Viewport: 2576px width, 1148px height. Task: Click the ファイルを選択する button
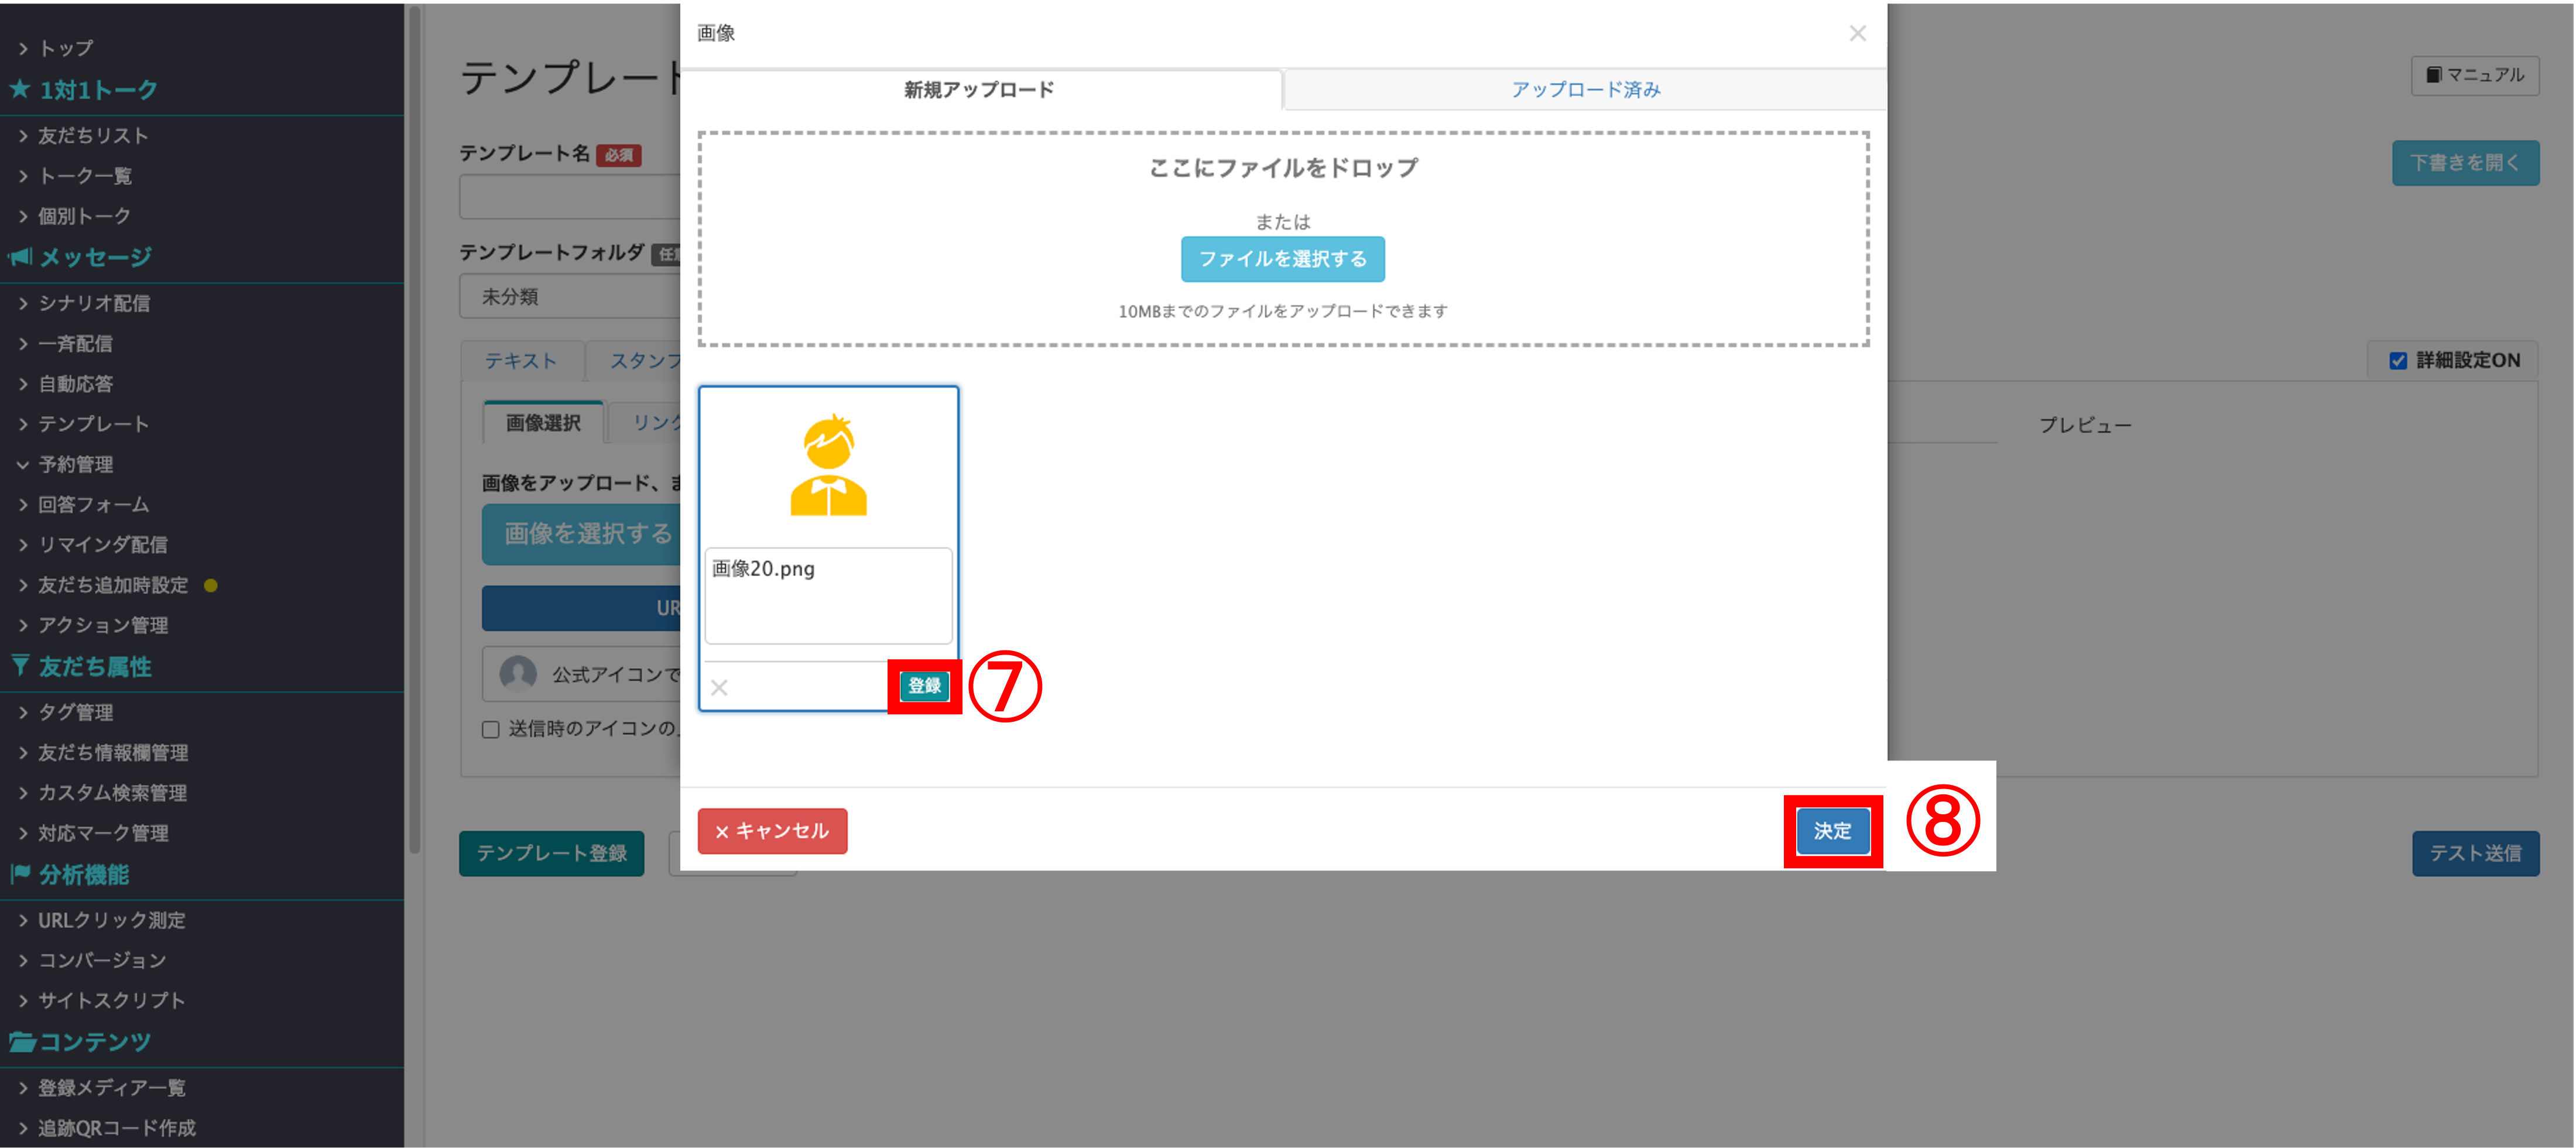(1282, 259)
